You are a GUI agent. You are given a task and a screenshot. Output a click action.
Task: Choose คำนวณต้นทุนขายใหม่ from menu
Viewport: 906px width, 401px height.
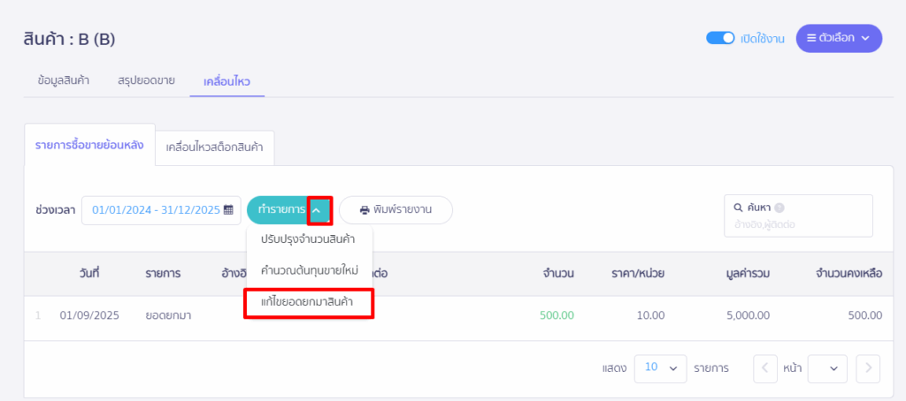coord(310,270)
